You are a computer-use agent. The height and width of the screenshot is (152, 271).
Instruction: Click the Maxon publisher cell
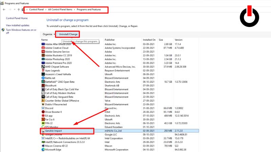(108, 146)
